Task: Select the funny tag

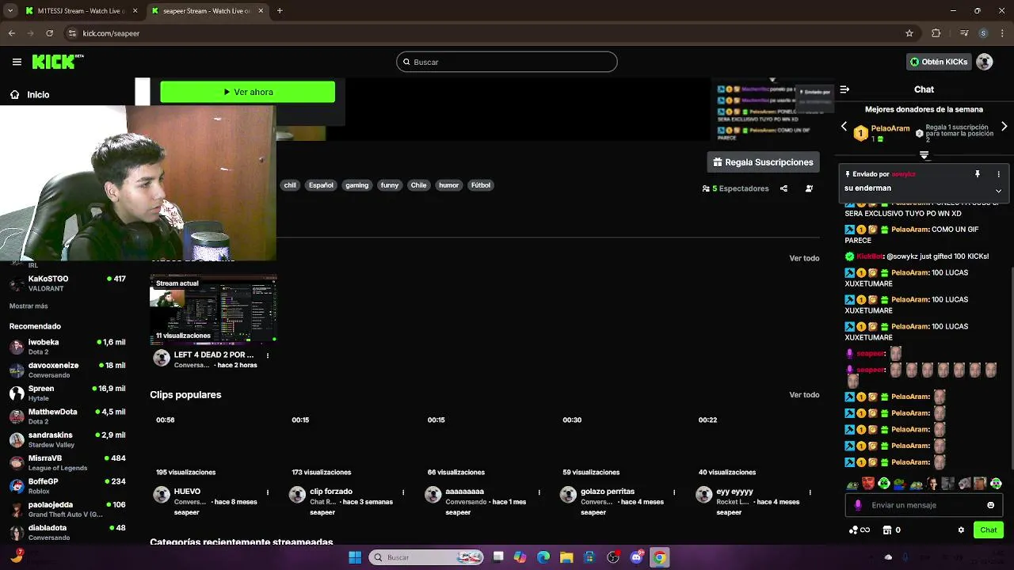Action: pos(390,185)
